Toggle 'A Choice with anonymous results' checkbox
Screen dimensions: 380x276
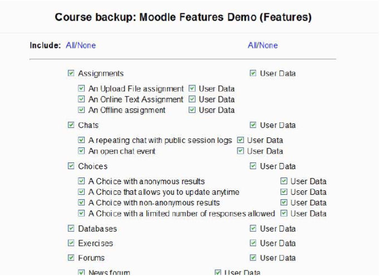82,181
